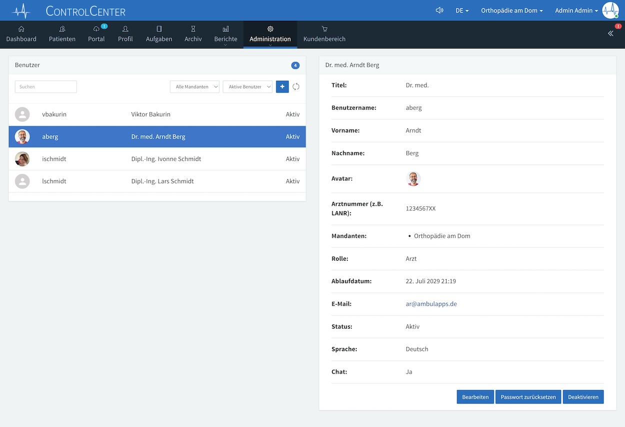This screenshot has height=427, width=625.
Task: Click the Rolle value Arzt
Action: click(x=411, y=259)
